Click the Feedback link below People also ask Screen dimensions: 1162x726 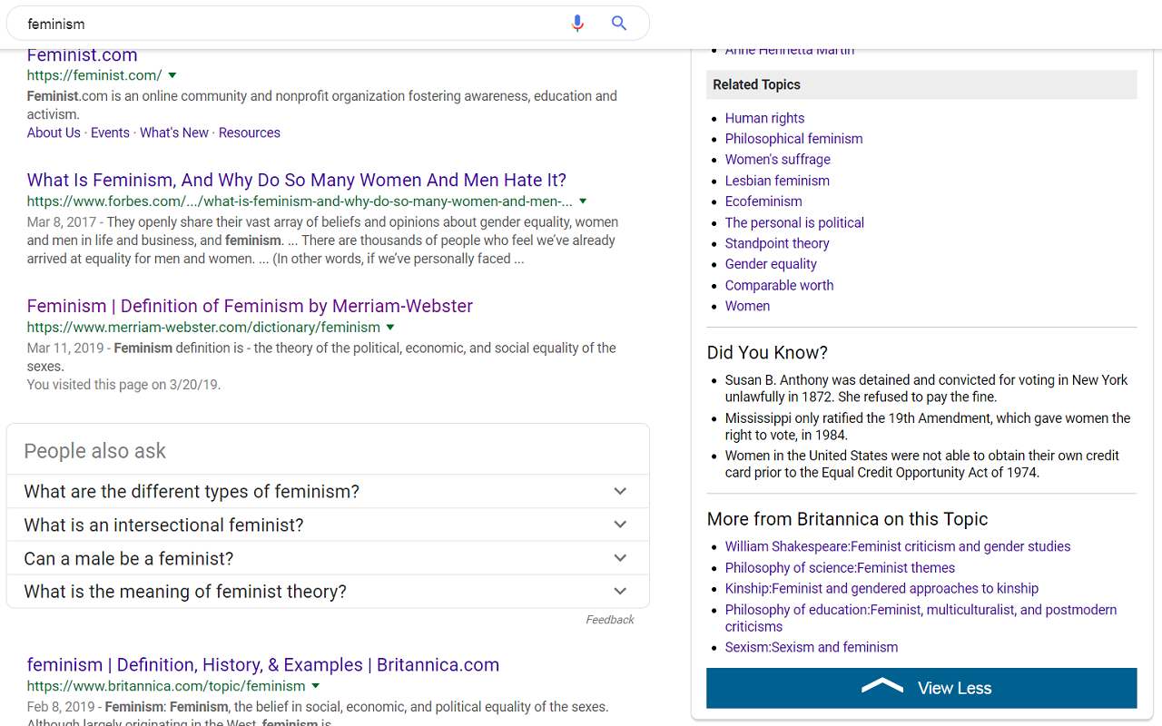pos(610,619)
